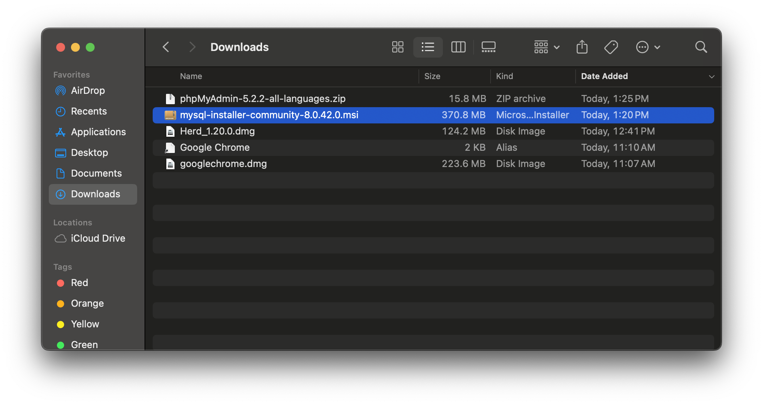This screenshot has height=405, width=763.
Task: Click the iCloud Drive cloud icon
Action: [61, 238]
